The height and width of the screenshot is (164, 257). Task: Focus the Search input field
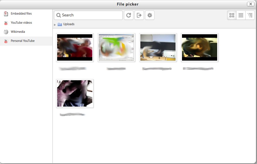(88, 15)
